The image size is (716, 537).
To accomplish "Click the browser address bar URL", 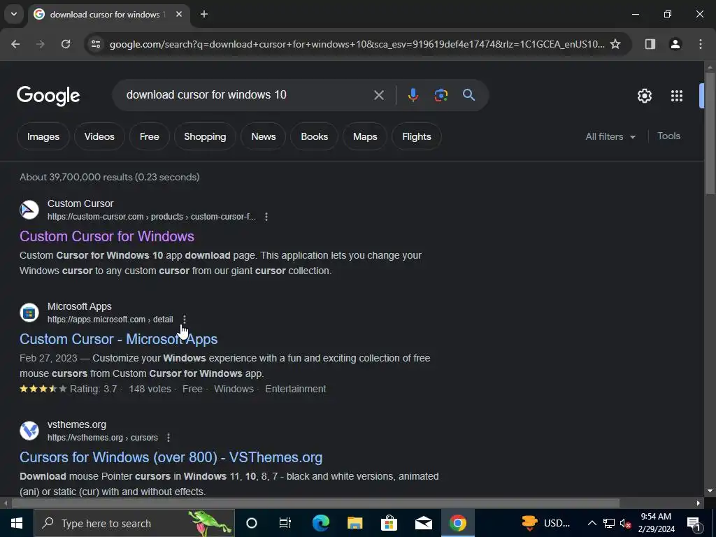I will (x=357, y=44).
